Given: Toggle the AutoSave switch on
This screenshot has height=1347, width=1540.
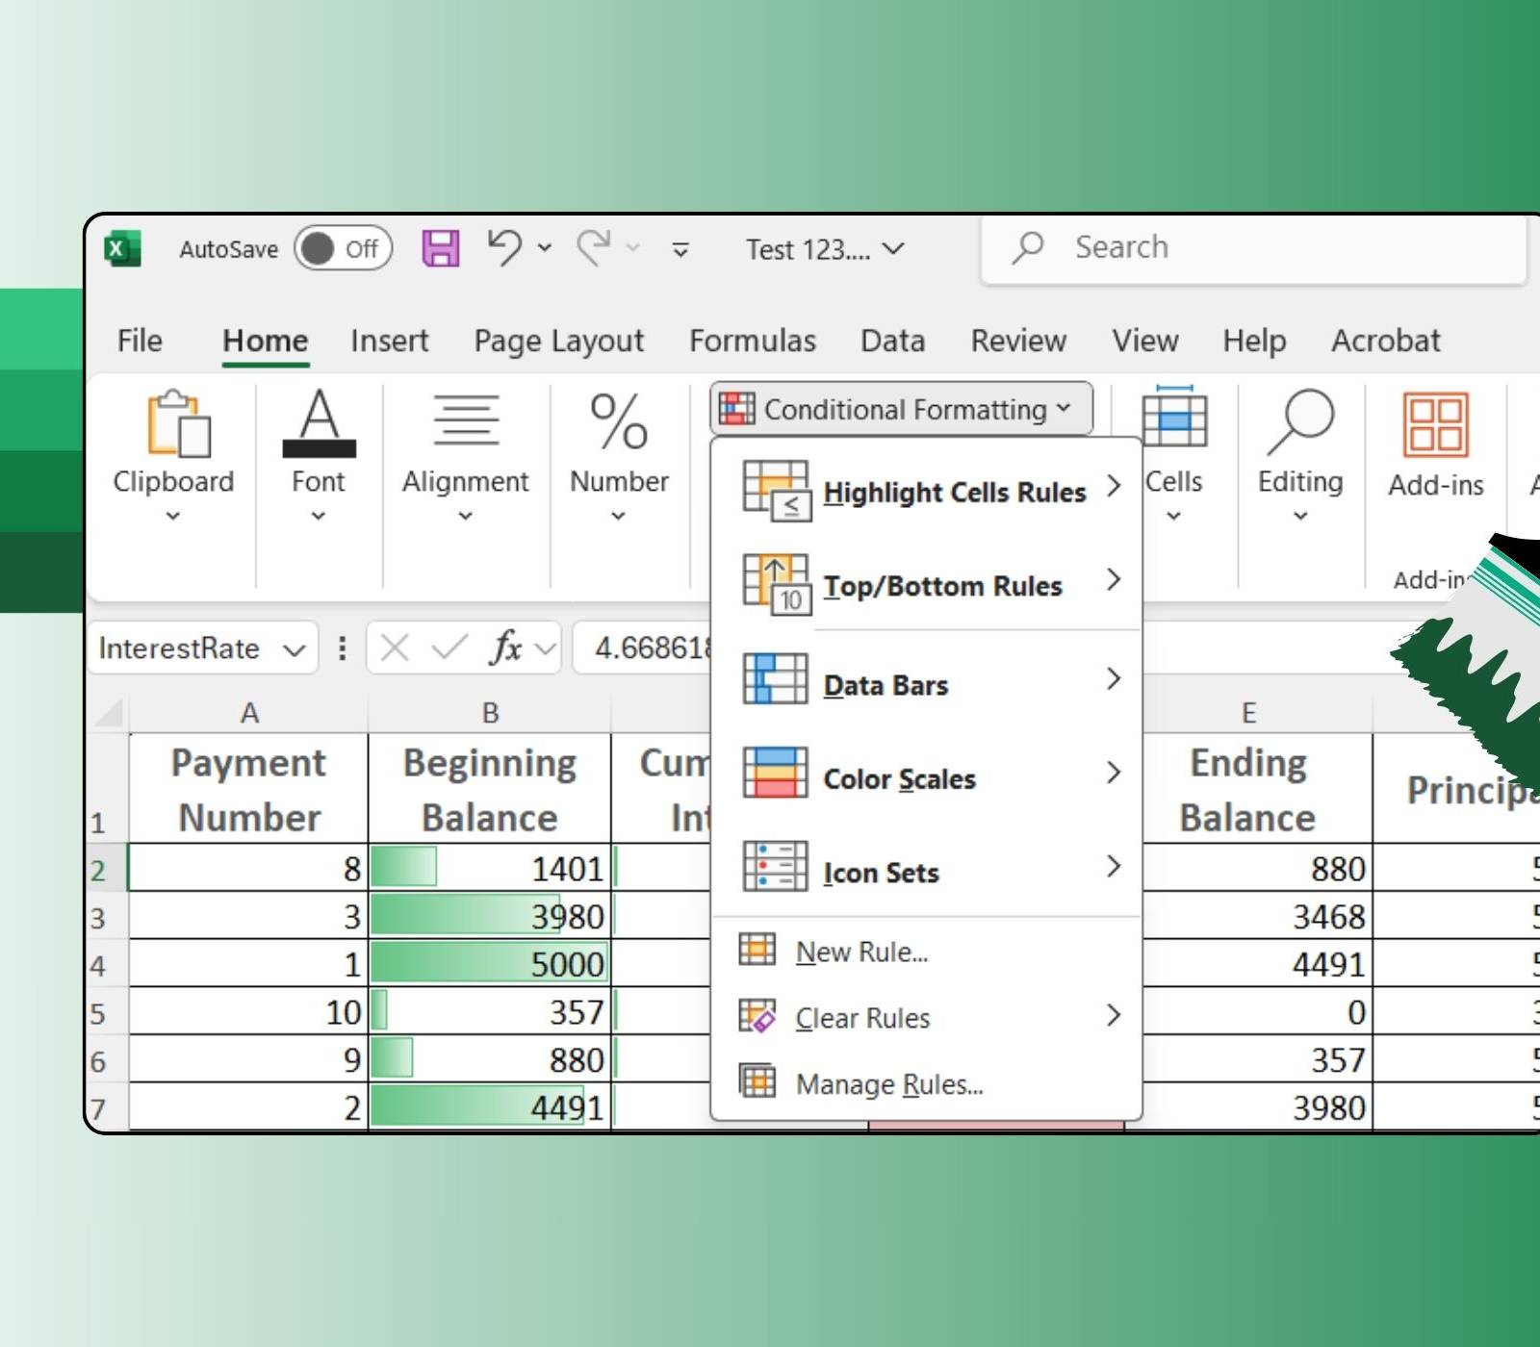Looking at the screenshot, I should coord(344,249).
